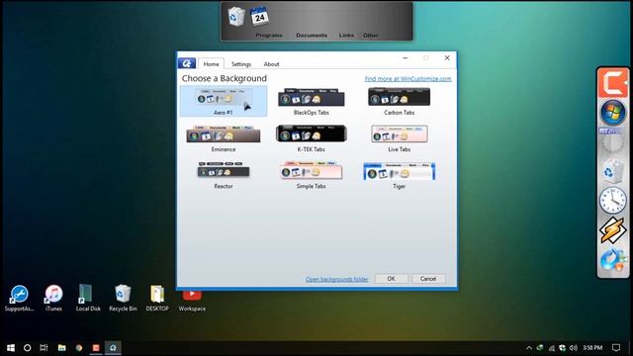This screenshot has width=633, height=356.
Task: Switch to Documents tab in top dock
Action: coord(312,36)
